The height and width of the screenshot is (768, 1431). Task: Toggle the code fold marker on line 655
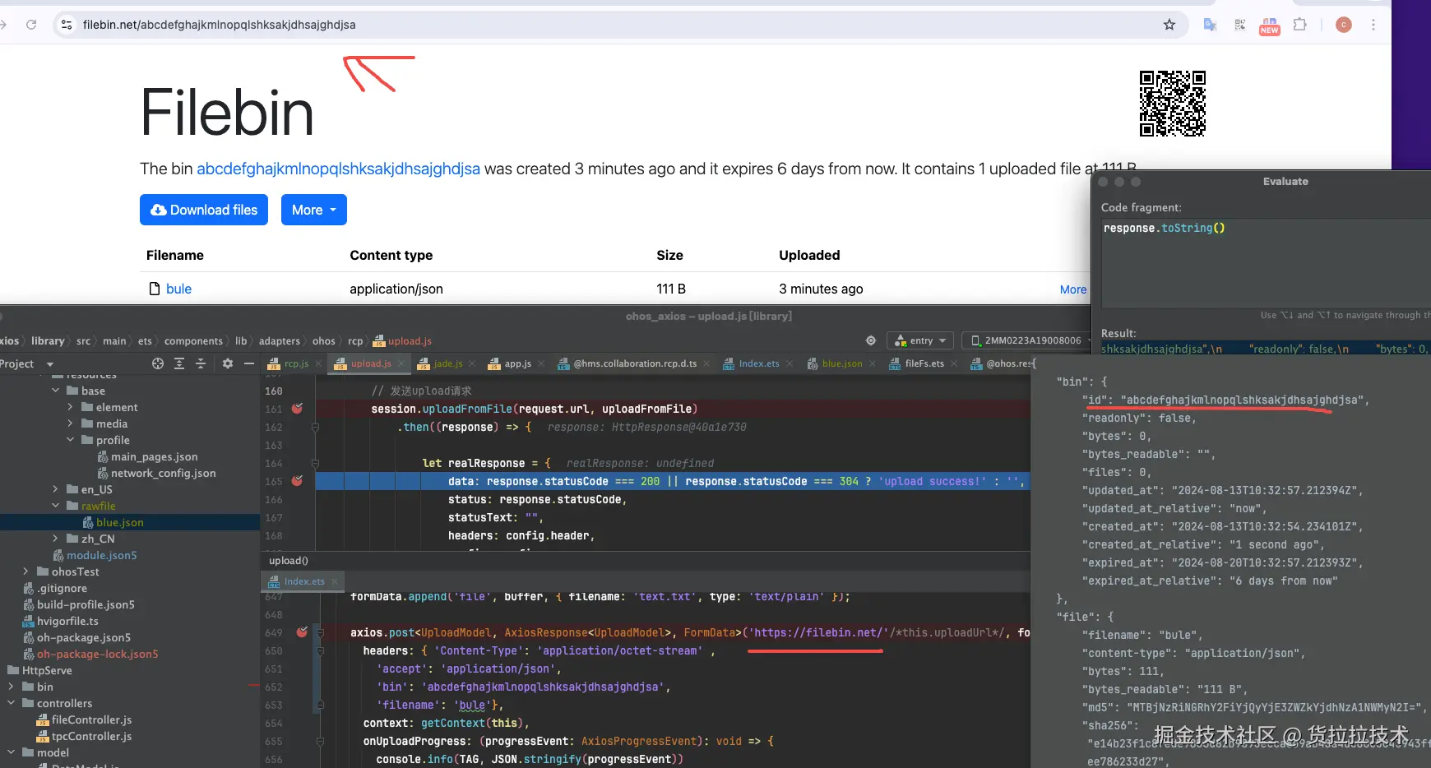click(x=321, y=741)
